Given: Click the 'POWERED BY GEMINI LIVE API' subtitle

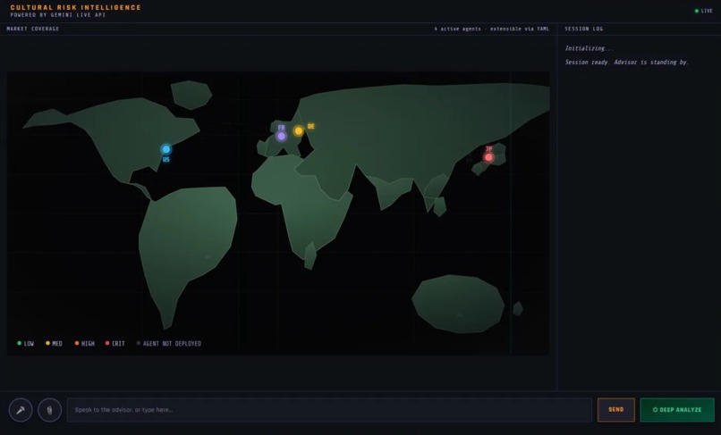Looking at the screenshot, I should 58,14.
